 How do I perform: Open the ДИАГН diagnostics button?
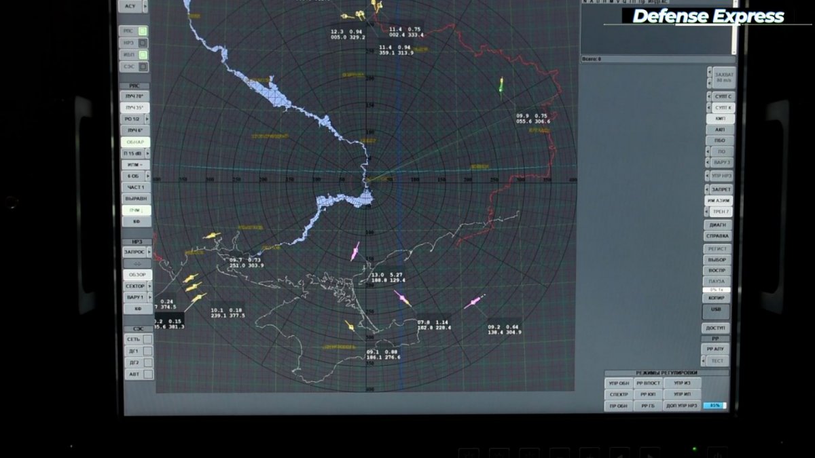[x=717, y=225]
